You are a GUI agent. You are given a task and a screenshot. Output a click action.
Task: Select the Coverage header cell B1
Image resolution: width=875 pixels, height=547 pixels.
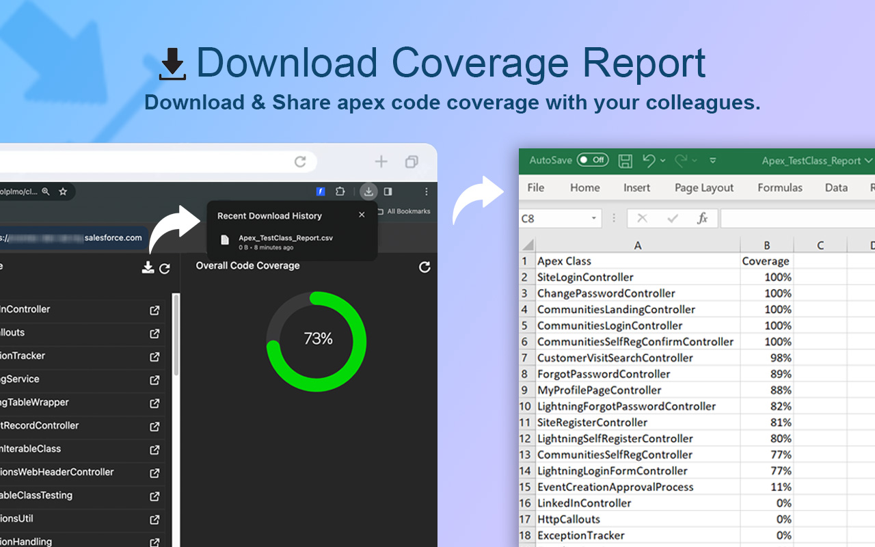(767, 261)
